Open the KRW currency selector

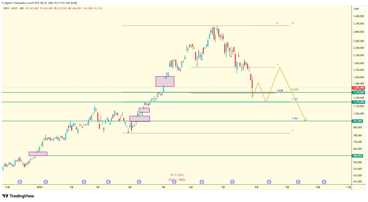(356, 9)
